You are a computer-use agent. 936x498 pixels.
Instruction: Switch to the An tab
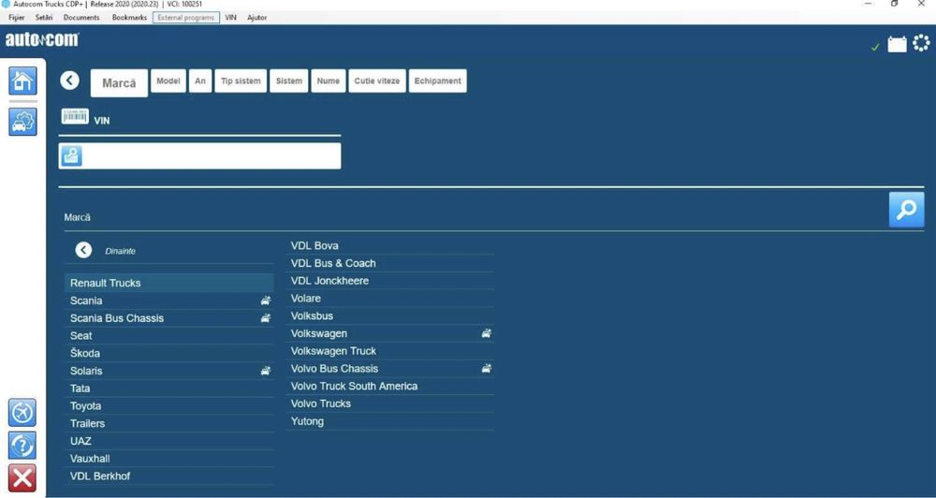point(200,81)
